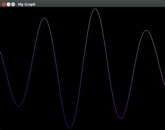Image resolution: width=165 pixels, height=130 pixels.
Task: Minimize the My Graph window
Action: 8,5
